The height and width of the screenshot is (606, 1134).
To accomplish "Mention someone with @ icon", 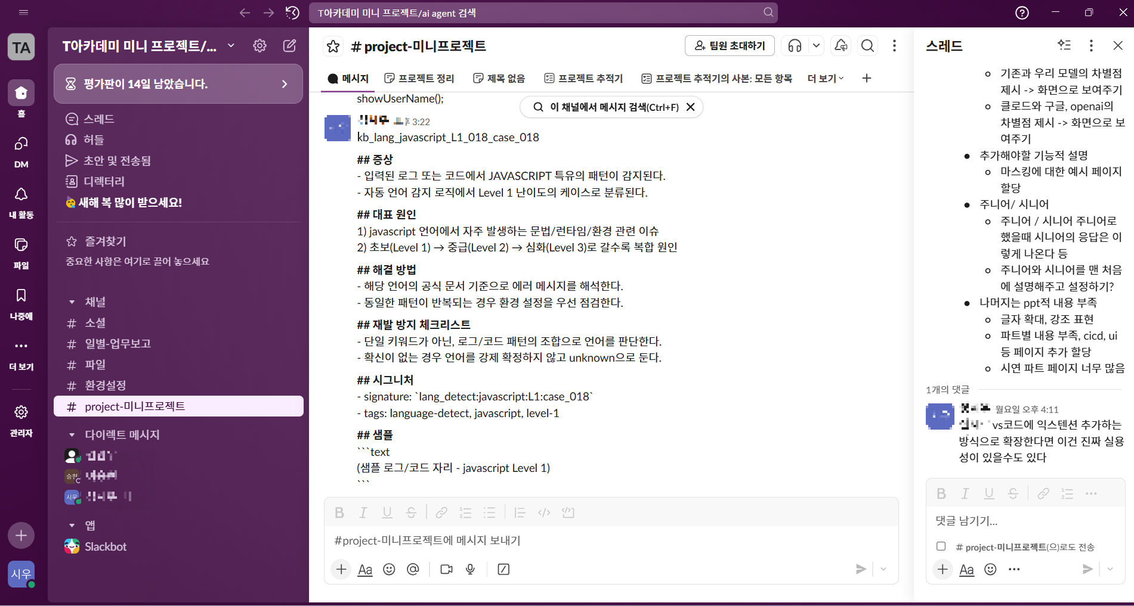I will click(x=413, y=569).
